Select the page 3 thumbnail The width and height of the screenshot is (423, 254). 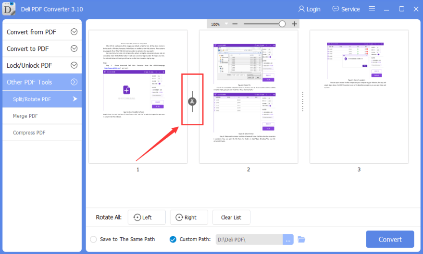[x=359, y=97]
